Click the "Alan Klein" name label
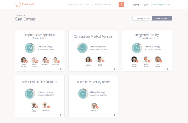The image size is (188, 123). coord(94,110)
